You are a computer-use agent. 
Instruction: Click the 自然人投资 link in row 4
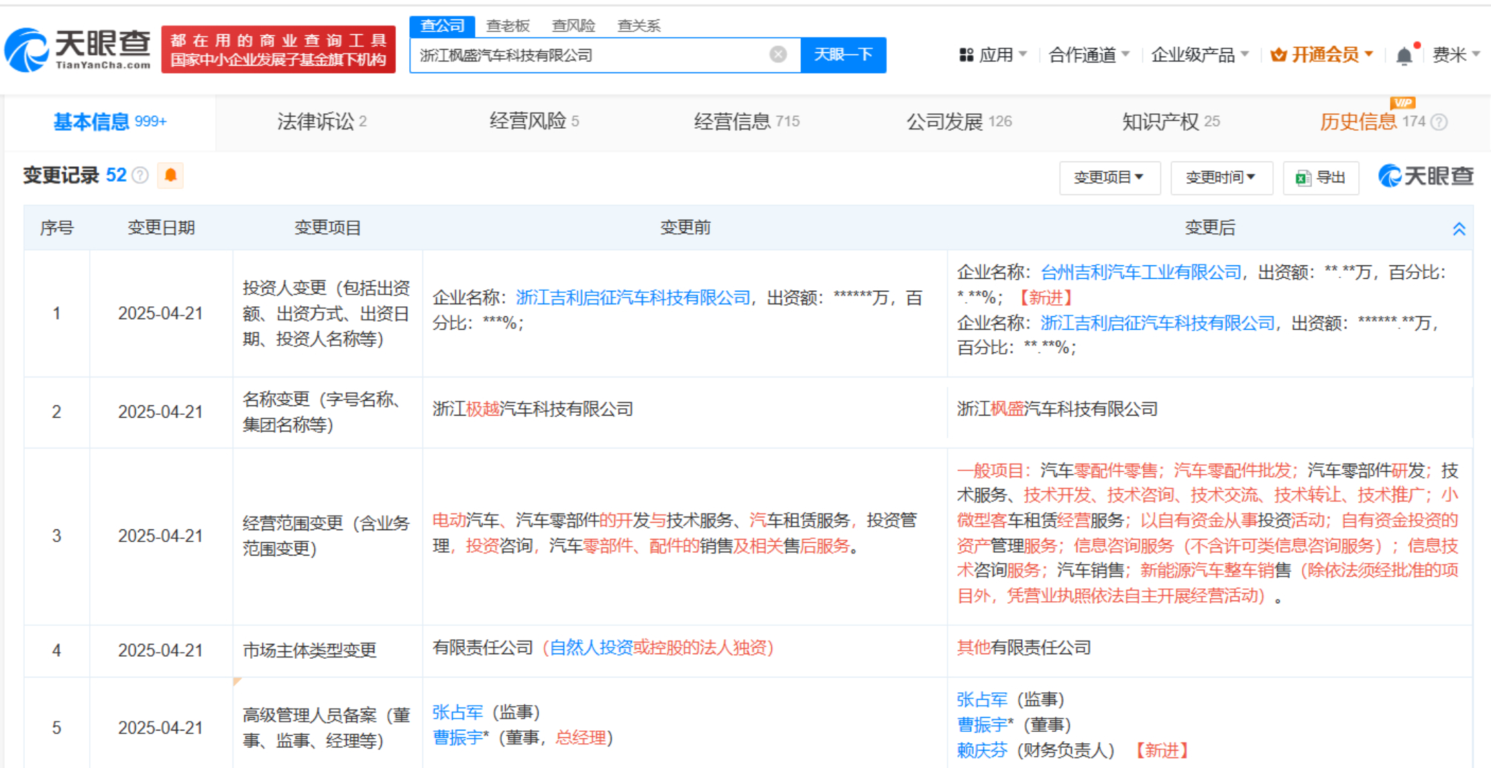coord(591,647)
